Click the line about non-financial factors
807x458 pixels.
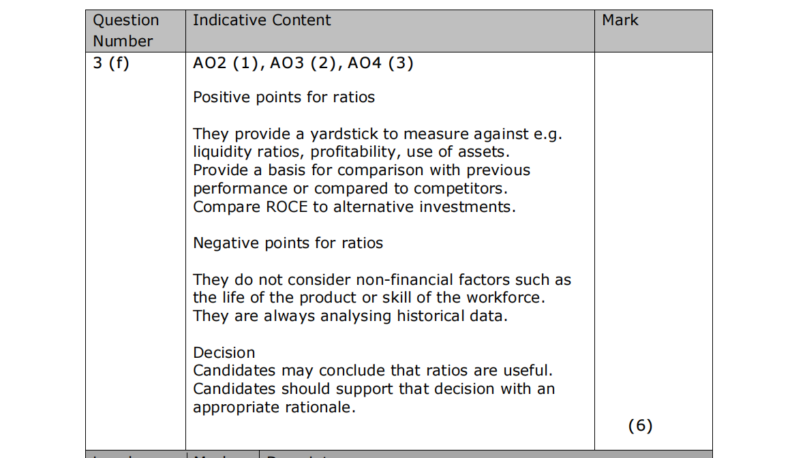(382, 280)
